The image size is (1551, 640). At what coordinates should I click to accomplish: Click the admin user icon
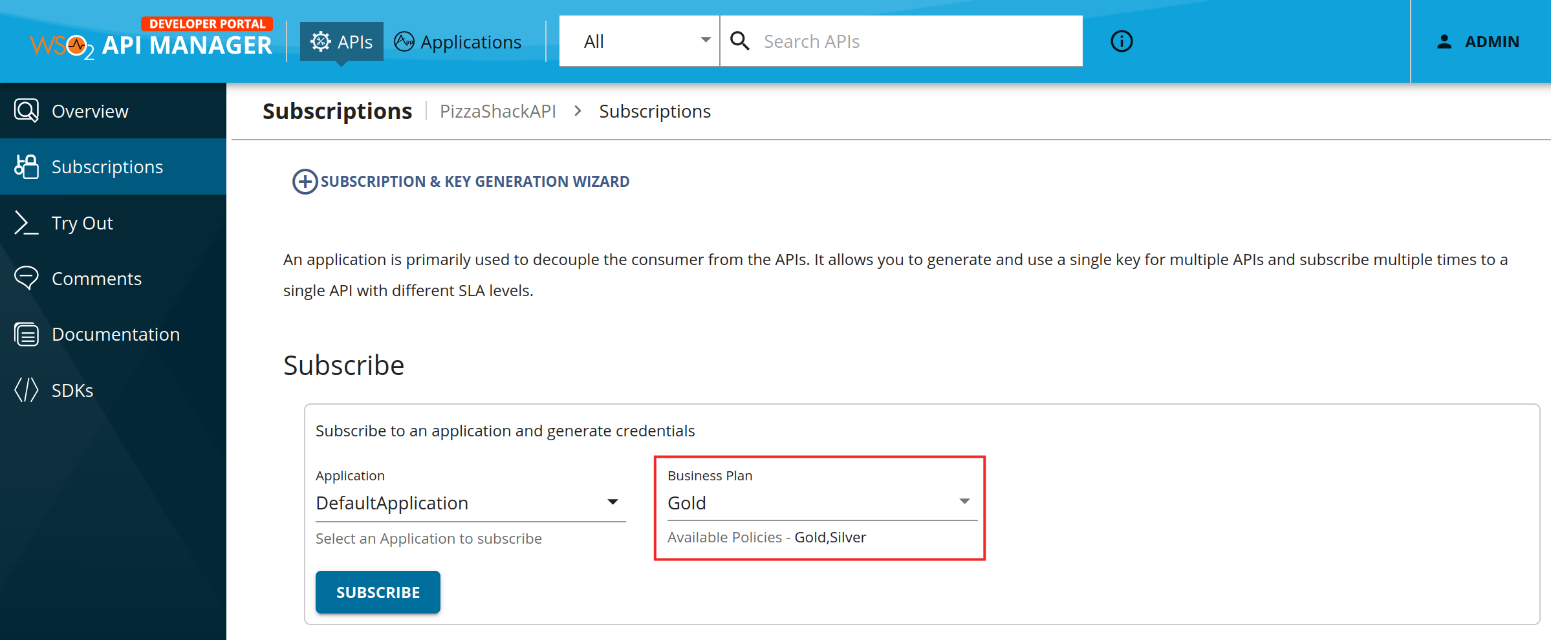[1443, 41]
